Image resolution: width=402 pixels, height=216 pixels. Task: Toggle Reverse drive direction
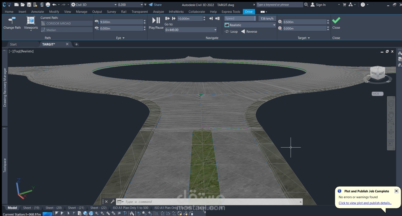tap(249, 31)
